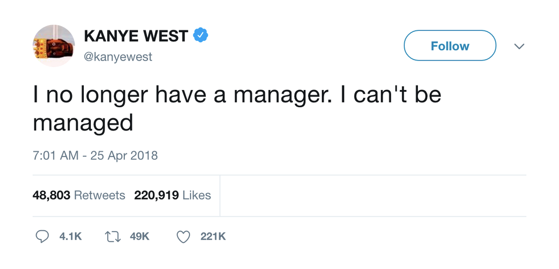Open KANYE WEST's profile name

[x=137, y=34]
